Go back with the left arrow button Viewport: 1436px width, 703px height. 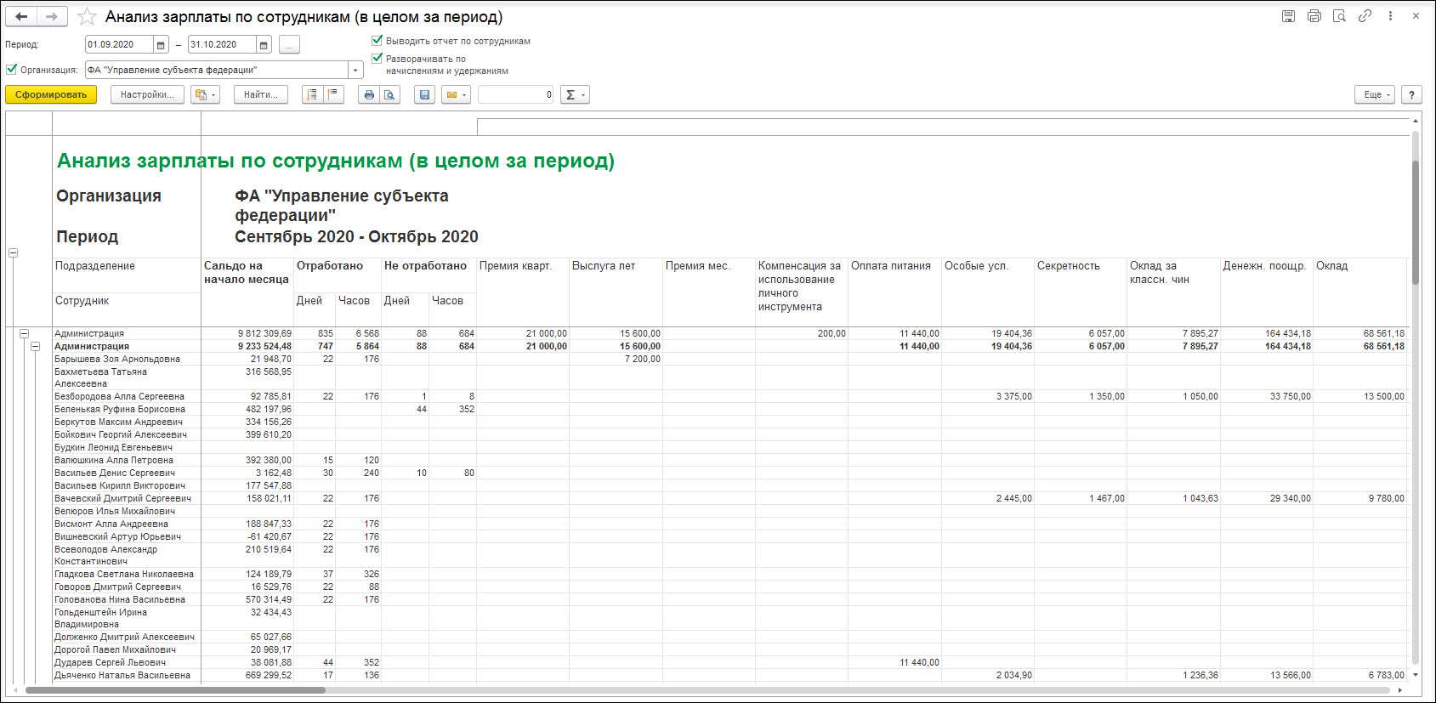pyautogui.click(x=22, y=17)
